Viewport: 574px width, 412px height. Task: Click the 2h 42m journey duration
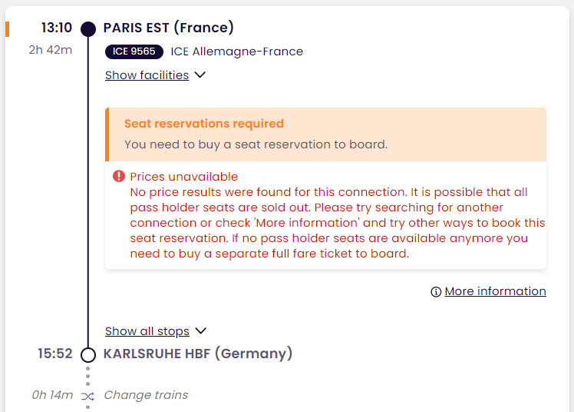(x=51, y=50)
